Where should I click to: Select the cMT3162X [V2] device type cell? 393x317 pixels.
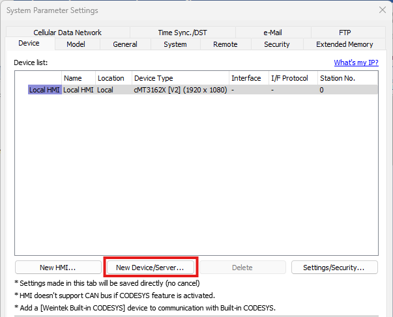(181, 90)
